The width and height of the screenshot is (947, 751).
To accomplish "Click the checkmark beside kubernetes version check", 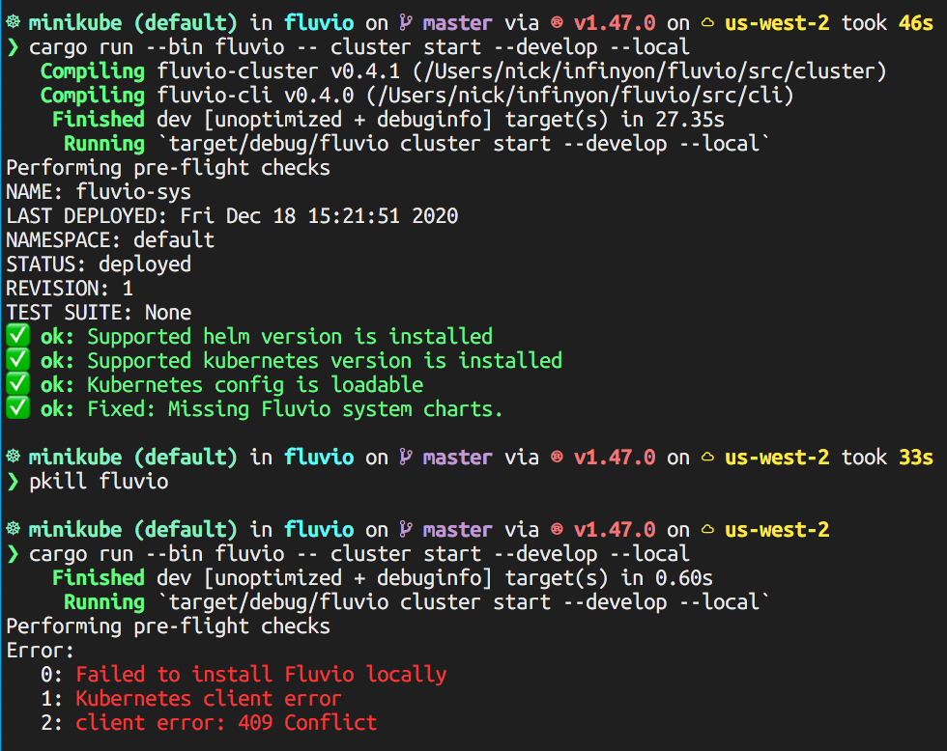I will coord(16,360).
